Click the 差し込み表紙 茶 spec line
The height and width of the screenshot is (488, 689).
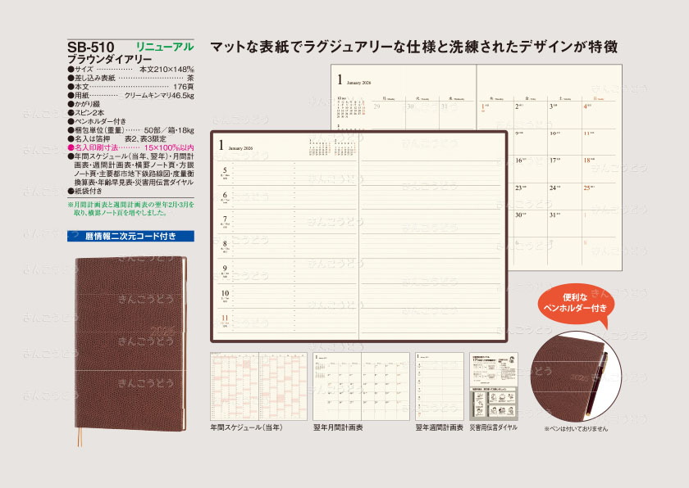coord(130,78)
